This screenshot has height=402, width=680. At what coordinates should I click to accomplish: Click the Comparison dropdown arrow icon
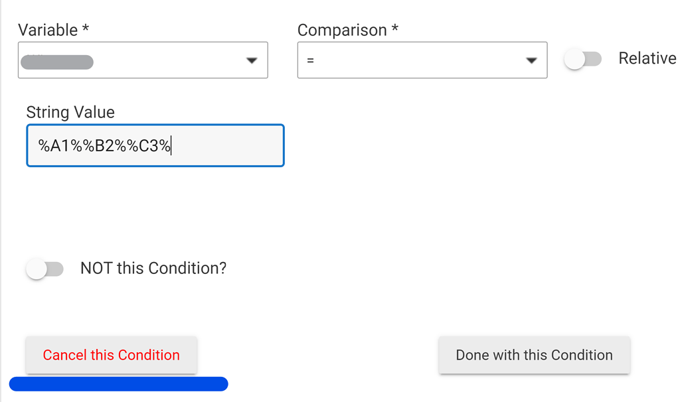531,60
